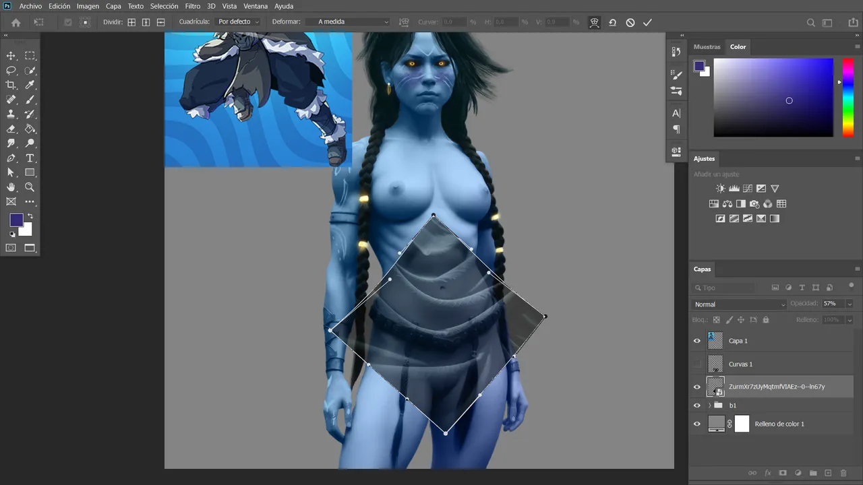Click the hue slider strip
Viewport: 863px width, 485px height.
(848, 98)
